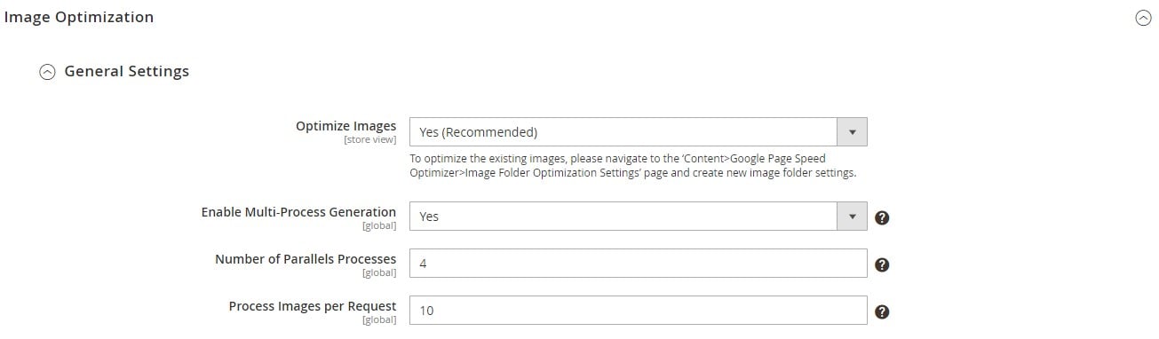This screenshot has height=339, width=1159.
Task: Focus the Process Images per Request field
Action: click(638, 311)
